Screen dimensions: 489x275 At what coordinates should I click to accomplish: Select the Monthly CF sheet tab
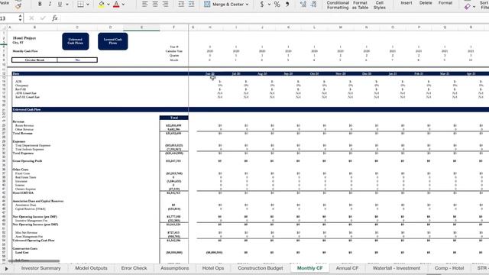[309, 268]
